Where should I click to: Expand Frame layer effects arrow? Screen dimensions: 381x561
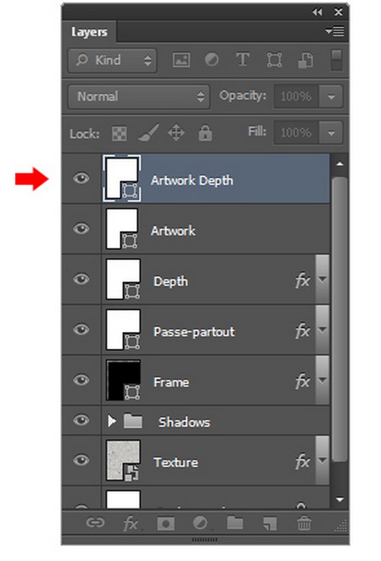323,380
